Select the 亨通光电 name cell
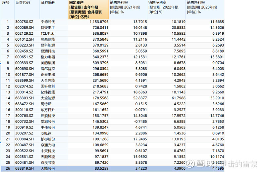 48,145
